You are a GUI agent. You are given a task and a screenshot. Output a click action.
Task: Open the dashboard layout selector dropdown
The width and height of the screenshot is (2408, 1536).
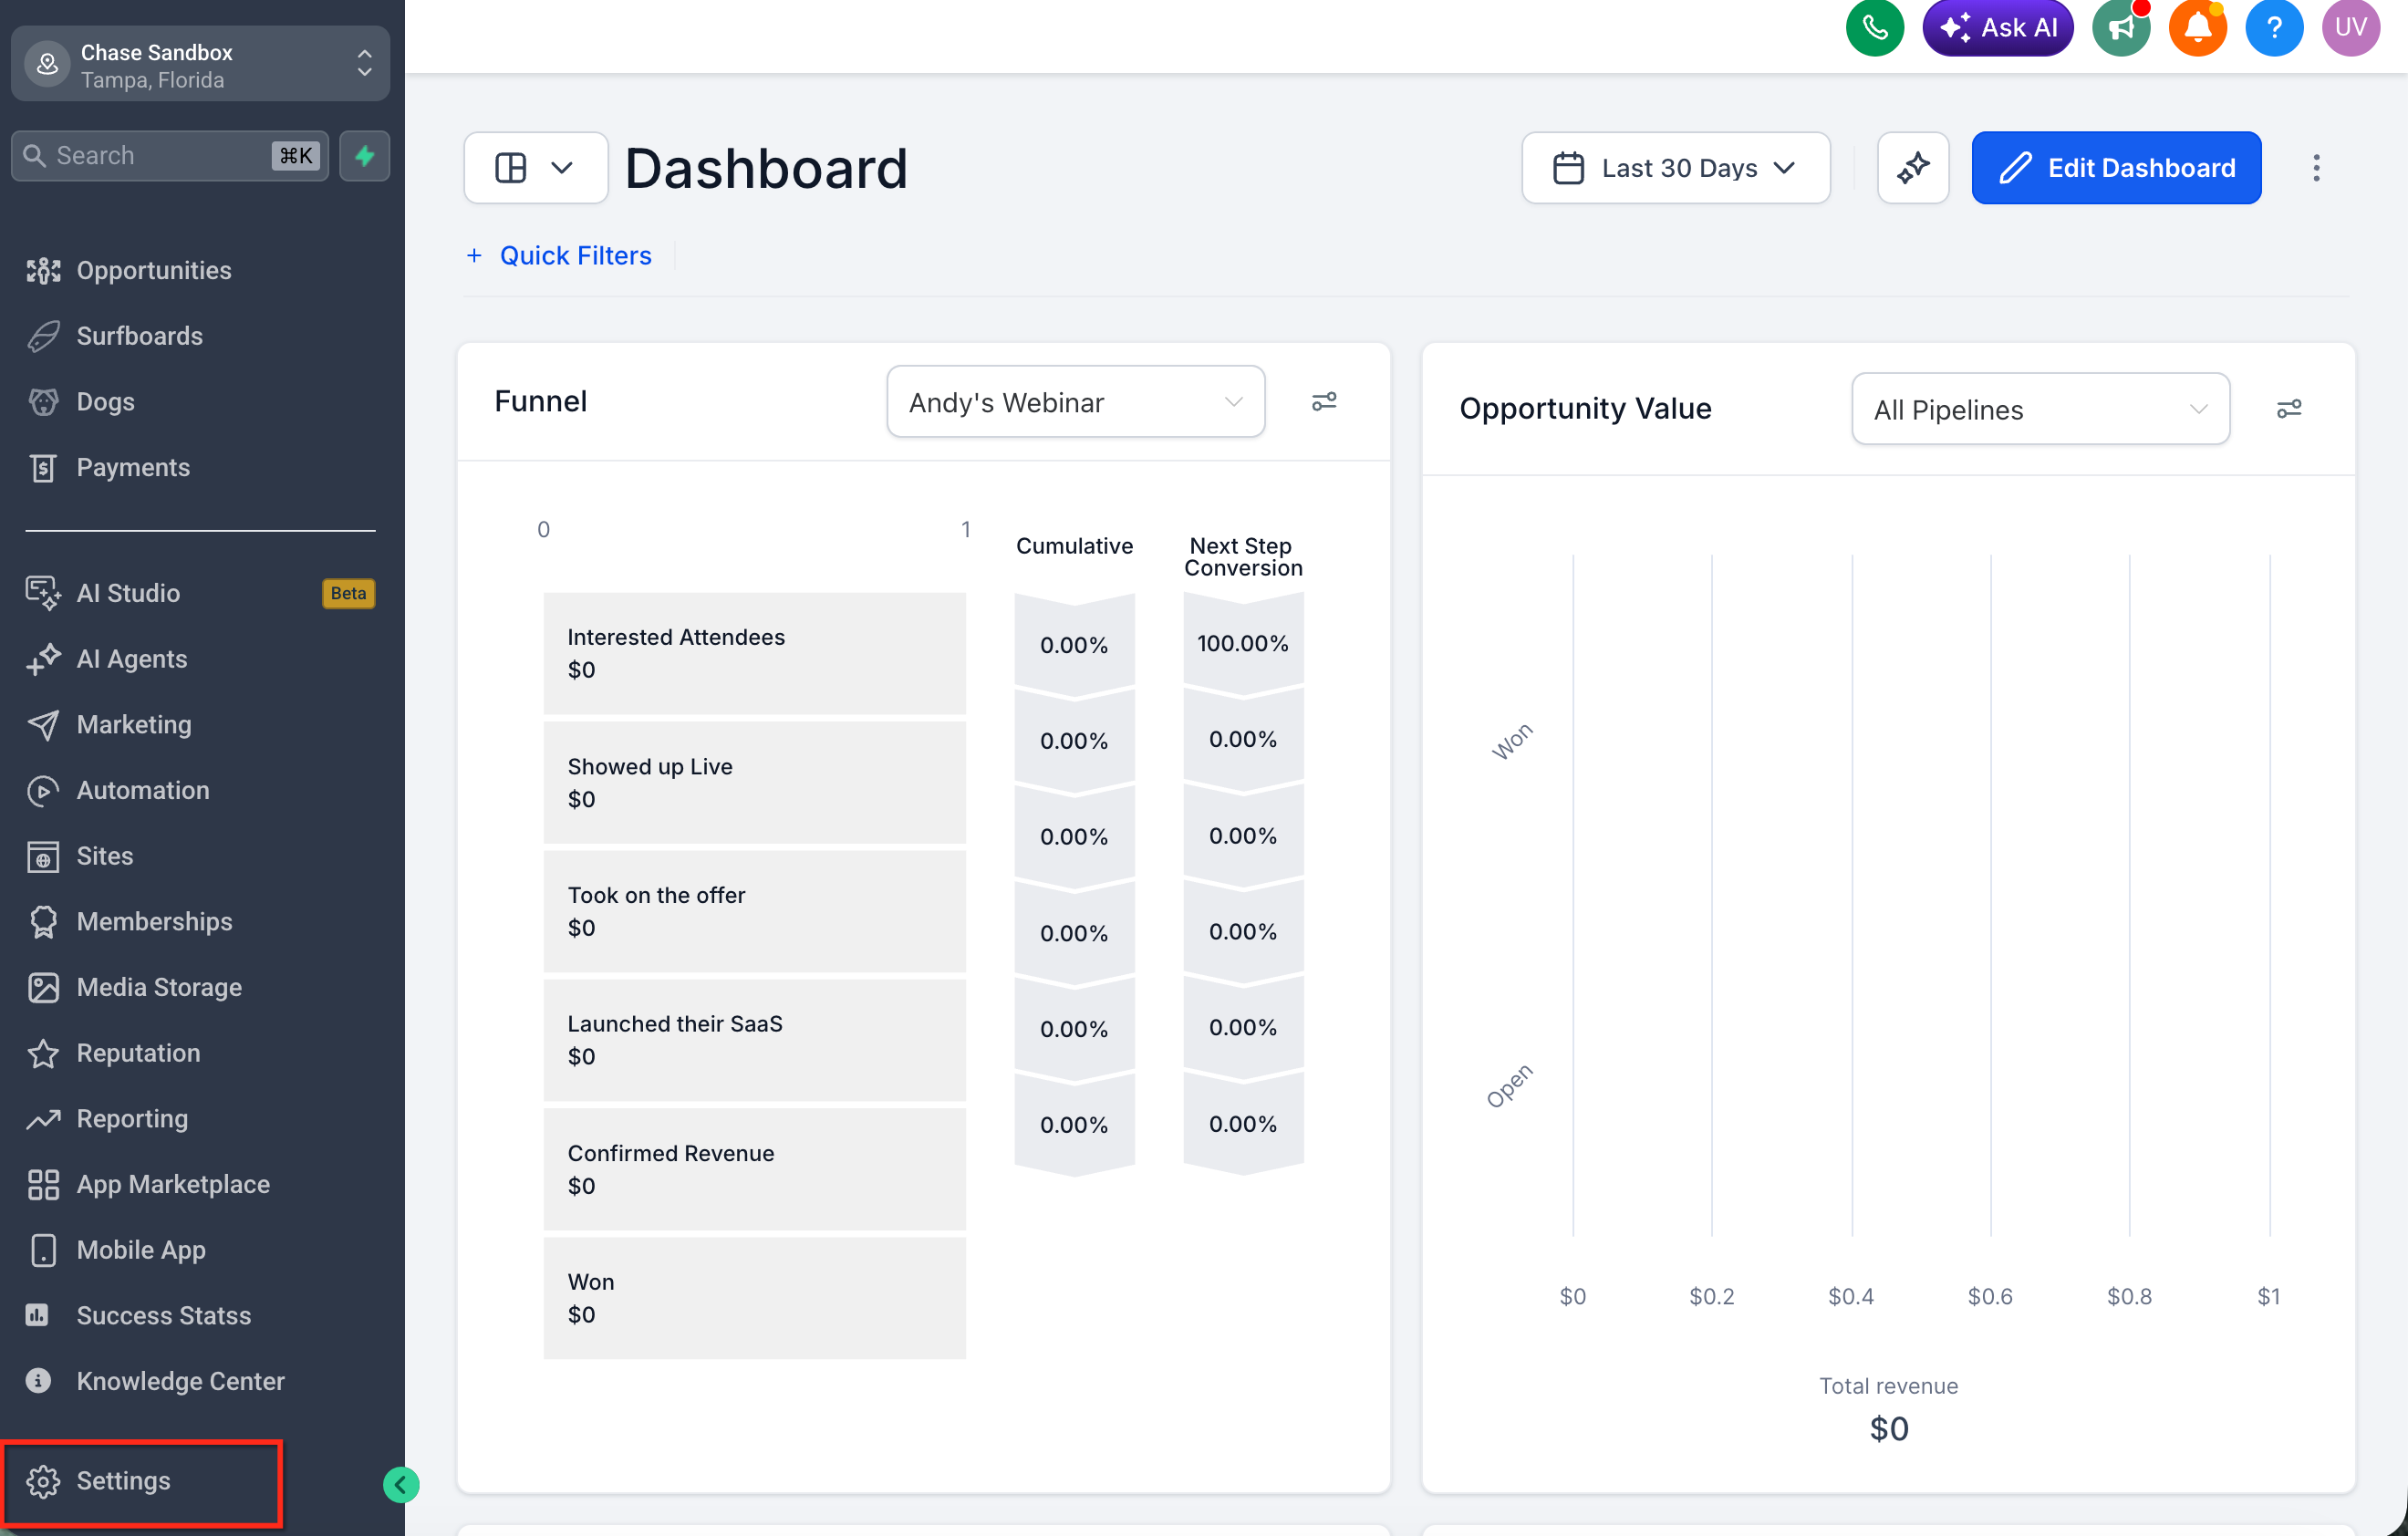(535, 168)
